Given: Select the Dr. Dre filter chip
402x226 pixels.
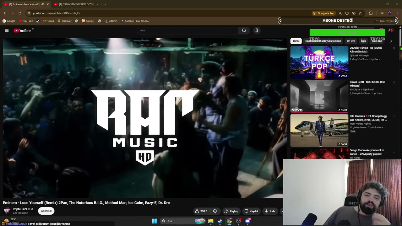Looking at the screenshot, I should pyautogui.click(x=351, y=41).
